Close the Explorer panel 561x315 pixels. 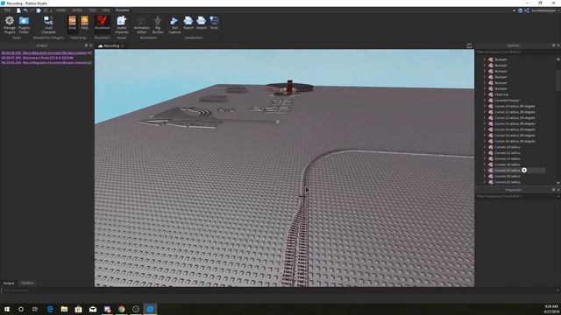[x=558, y=45]
